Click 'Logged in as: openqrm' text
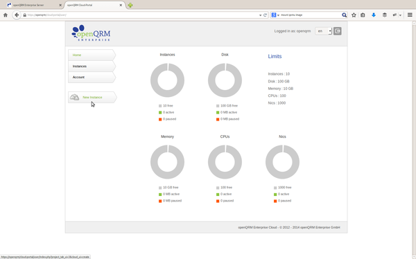The height and width of the screenshot is (259, 416). click(x=293, y=31)
